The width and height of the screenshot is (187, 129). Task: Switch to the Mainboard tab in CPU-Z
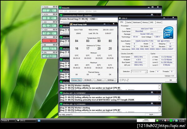click(137, 22)
